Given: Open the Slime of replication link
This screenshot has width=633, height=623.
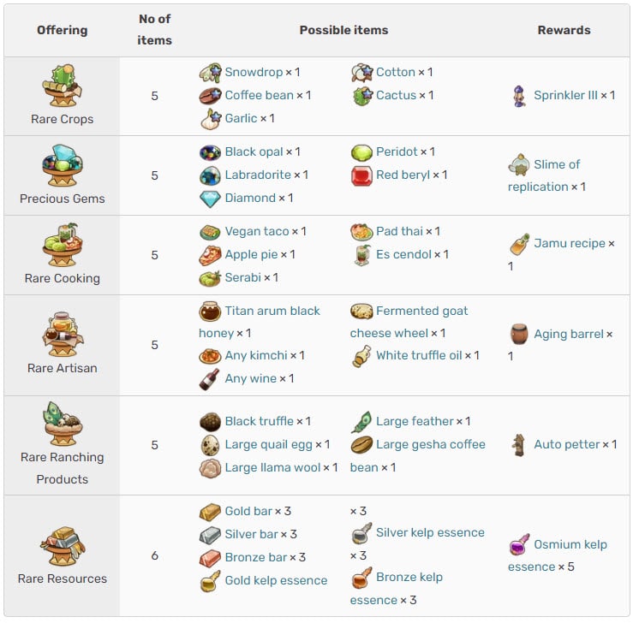Looking at the screenshot, I should pos(543,175).
